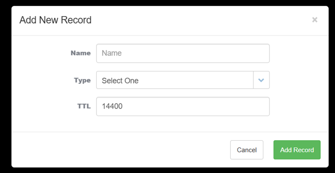
Task: Click the 'Add New Record' dialog title
Action: (55, 20)
